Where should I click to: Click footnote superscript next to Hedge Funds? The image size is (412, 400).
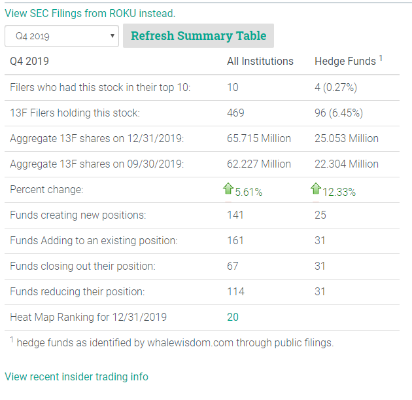click(381, 58)
